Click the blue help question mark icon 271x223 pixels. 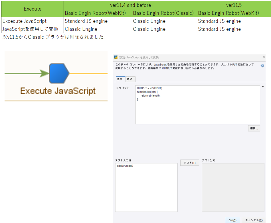[262, 66]
